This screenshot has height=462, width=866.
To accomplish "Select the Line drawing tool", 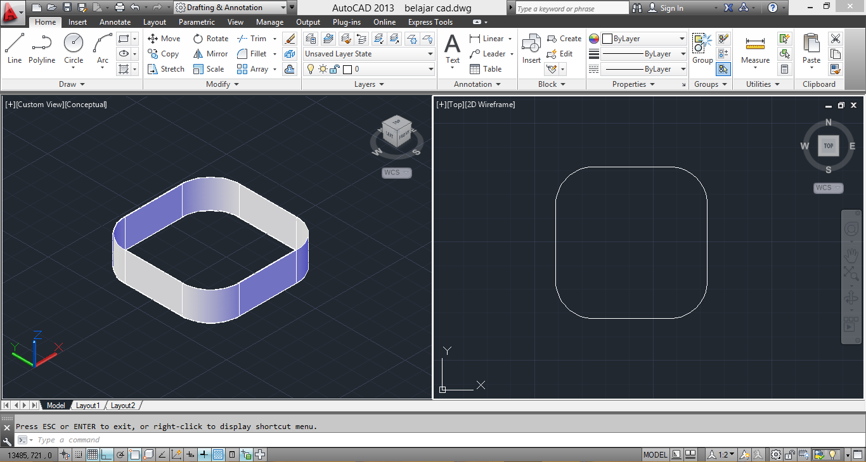I will [x=15, y=49].
